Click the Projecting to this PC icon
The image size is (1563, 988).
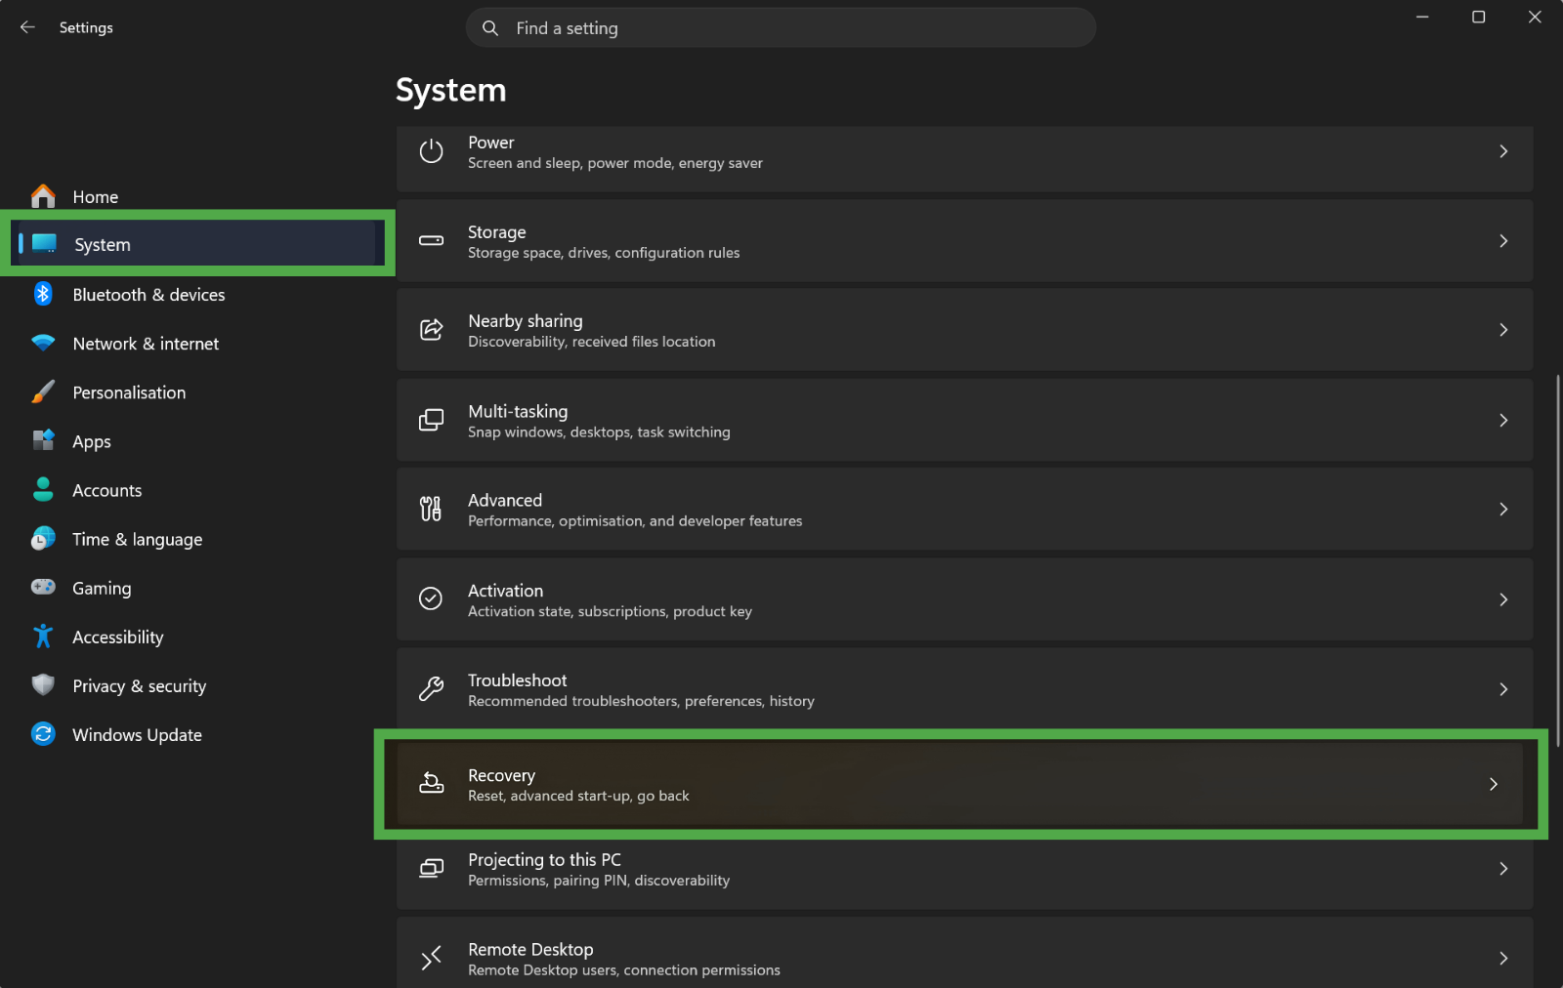click(431, 868)
